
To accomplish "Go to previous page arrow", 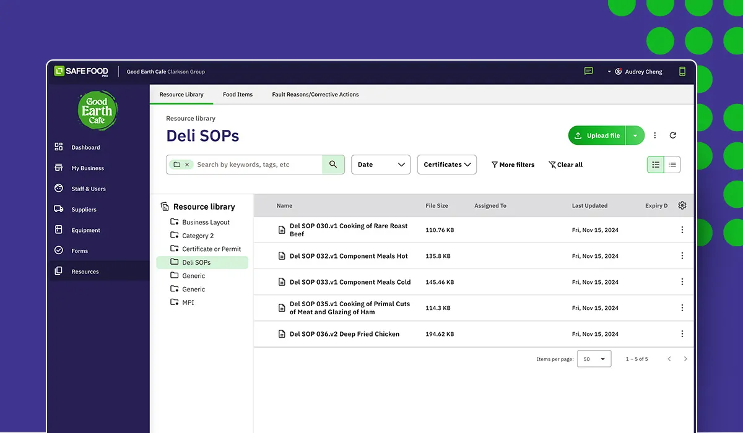I will click(669, 359).
